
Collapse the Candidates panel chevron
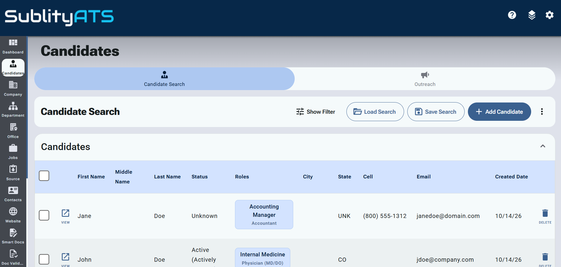tap(543, 146)
